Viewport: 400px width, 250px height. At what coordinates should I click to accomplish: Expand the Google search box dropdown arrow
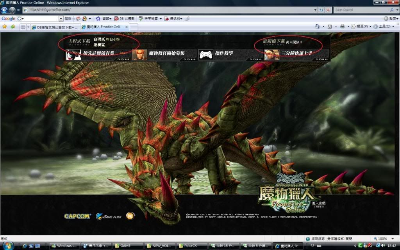(61, 19)
